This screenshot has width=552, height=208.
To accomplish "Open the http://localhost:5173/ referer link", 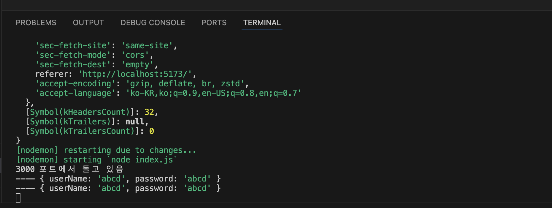I will (137, 74).
